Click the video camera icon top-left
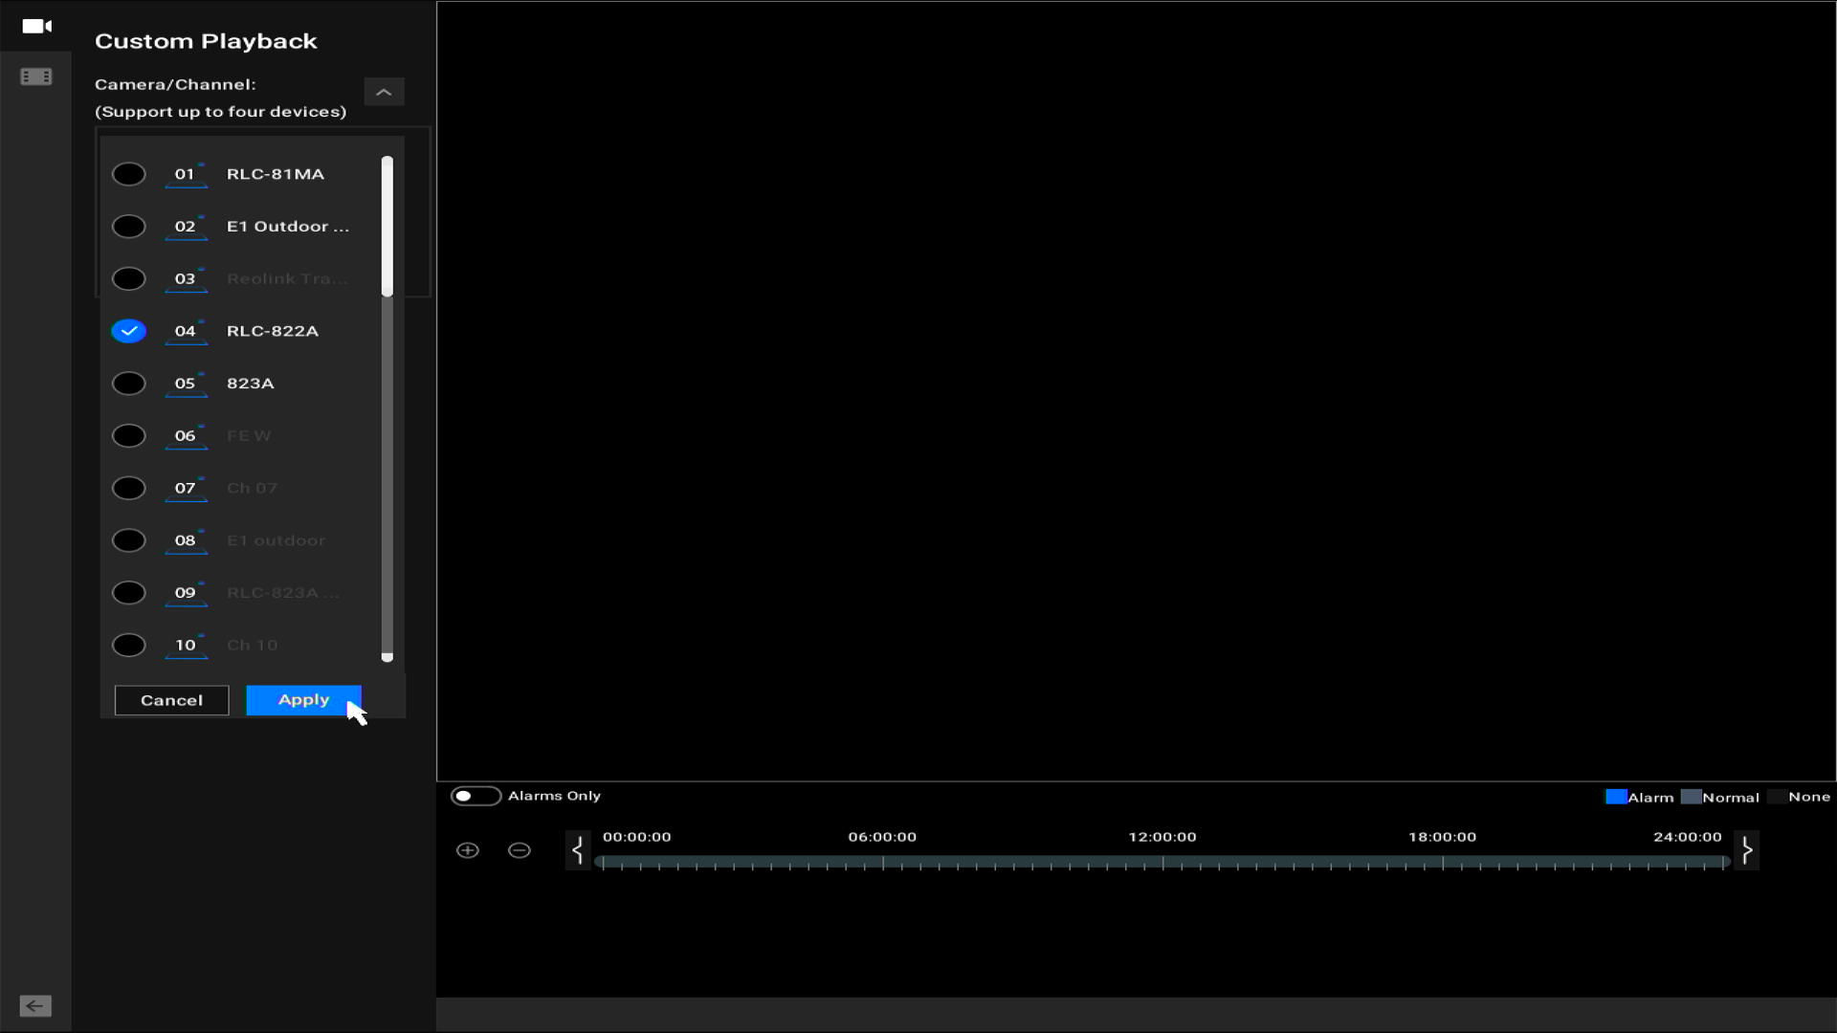 coord(35,25)
